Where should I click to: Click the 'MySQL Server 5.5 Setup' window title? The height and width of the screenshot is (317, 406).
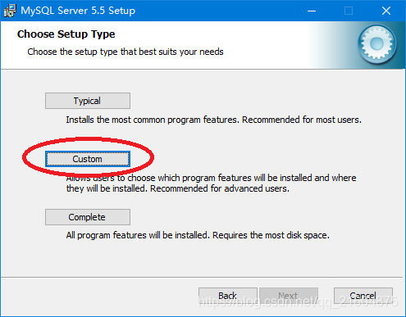point(78,11)
